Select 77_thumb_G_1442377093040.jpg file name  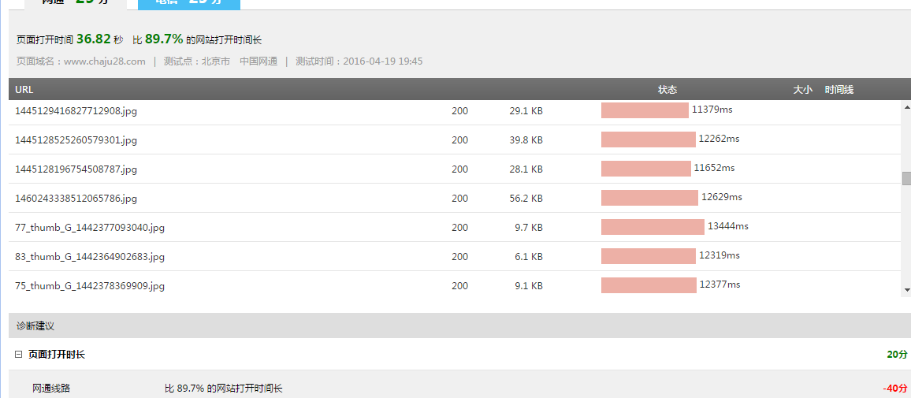(x=90, y=228)
